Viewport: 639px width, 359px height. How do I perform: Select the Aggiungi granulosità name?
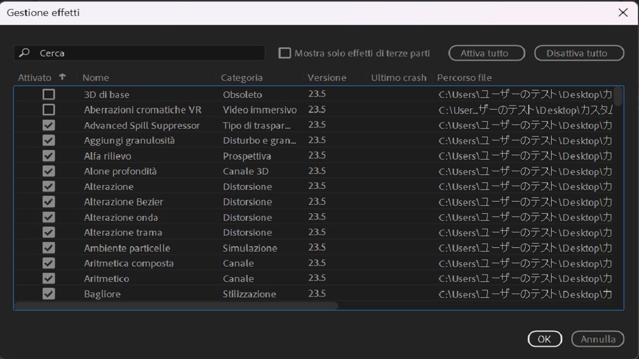129,140
